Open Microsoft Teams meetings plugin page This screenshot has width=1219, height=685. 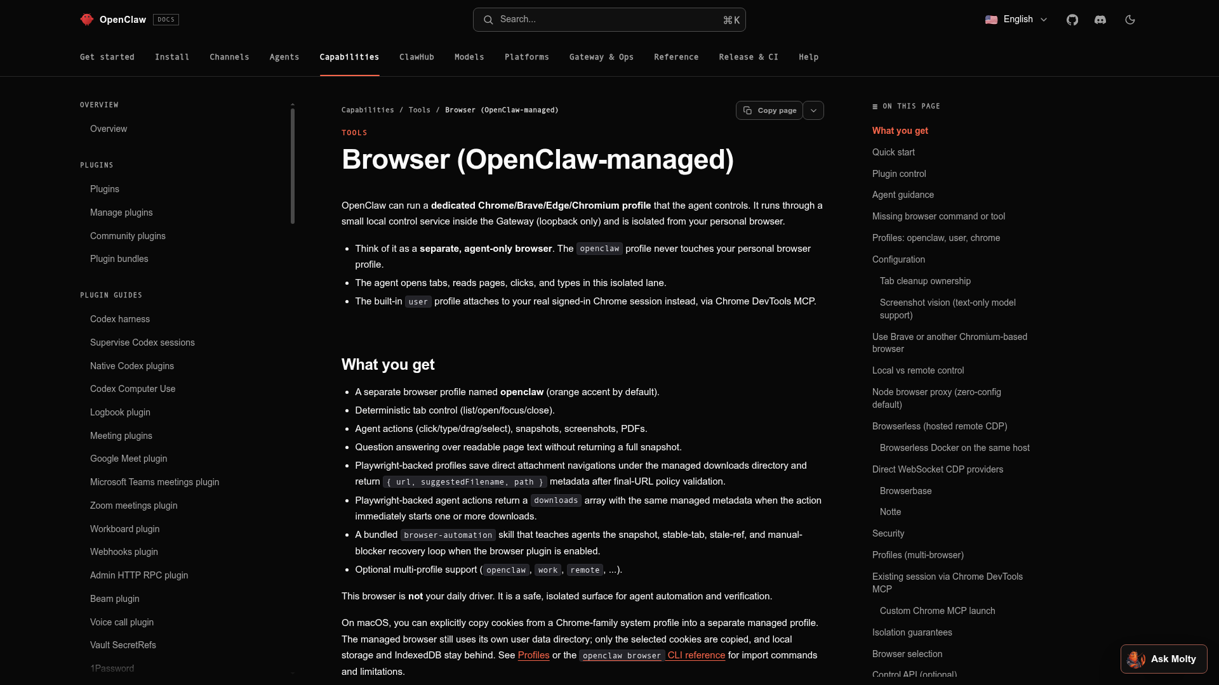point(154,482)
